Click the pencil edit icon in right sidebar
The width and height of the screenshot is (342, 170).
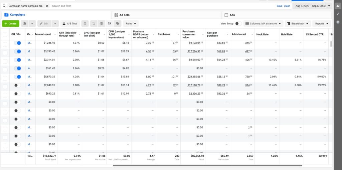coord(338,14)
